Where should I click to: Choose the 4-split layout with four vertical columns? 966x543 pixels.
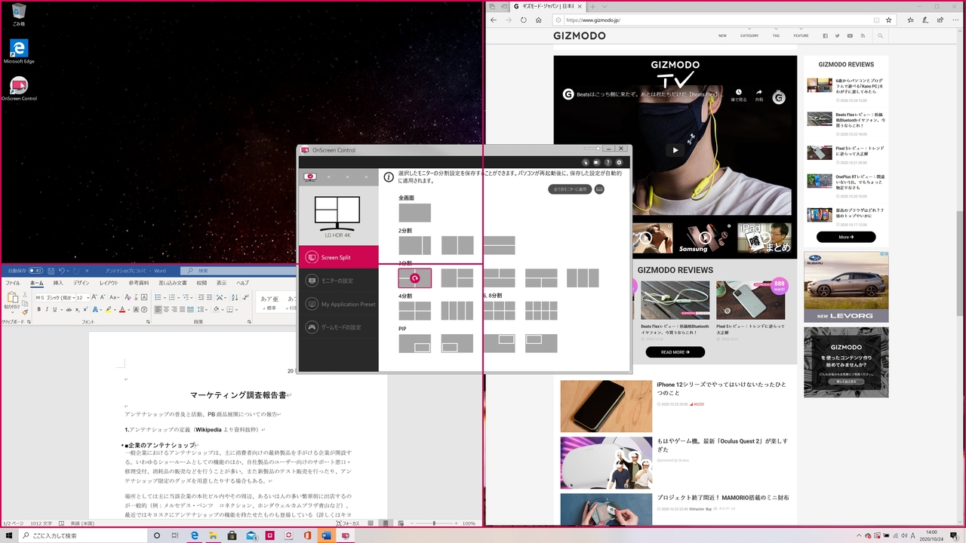(457, 311)
